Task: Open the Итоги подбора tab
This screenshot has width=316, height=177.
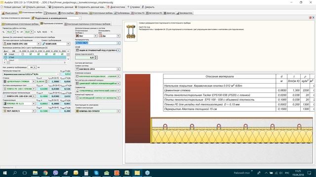Action: tap(66, 13)
